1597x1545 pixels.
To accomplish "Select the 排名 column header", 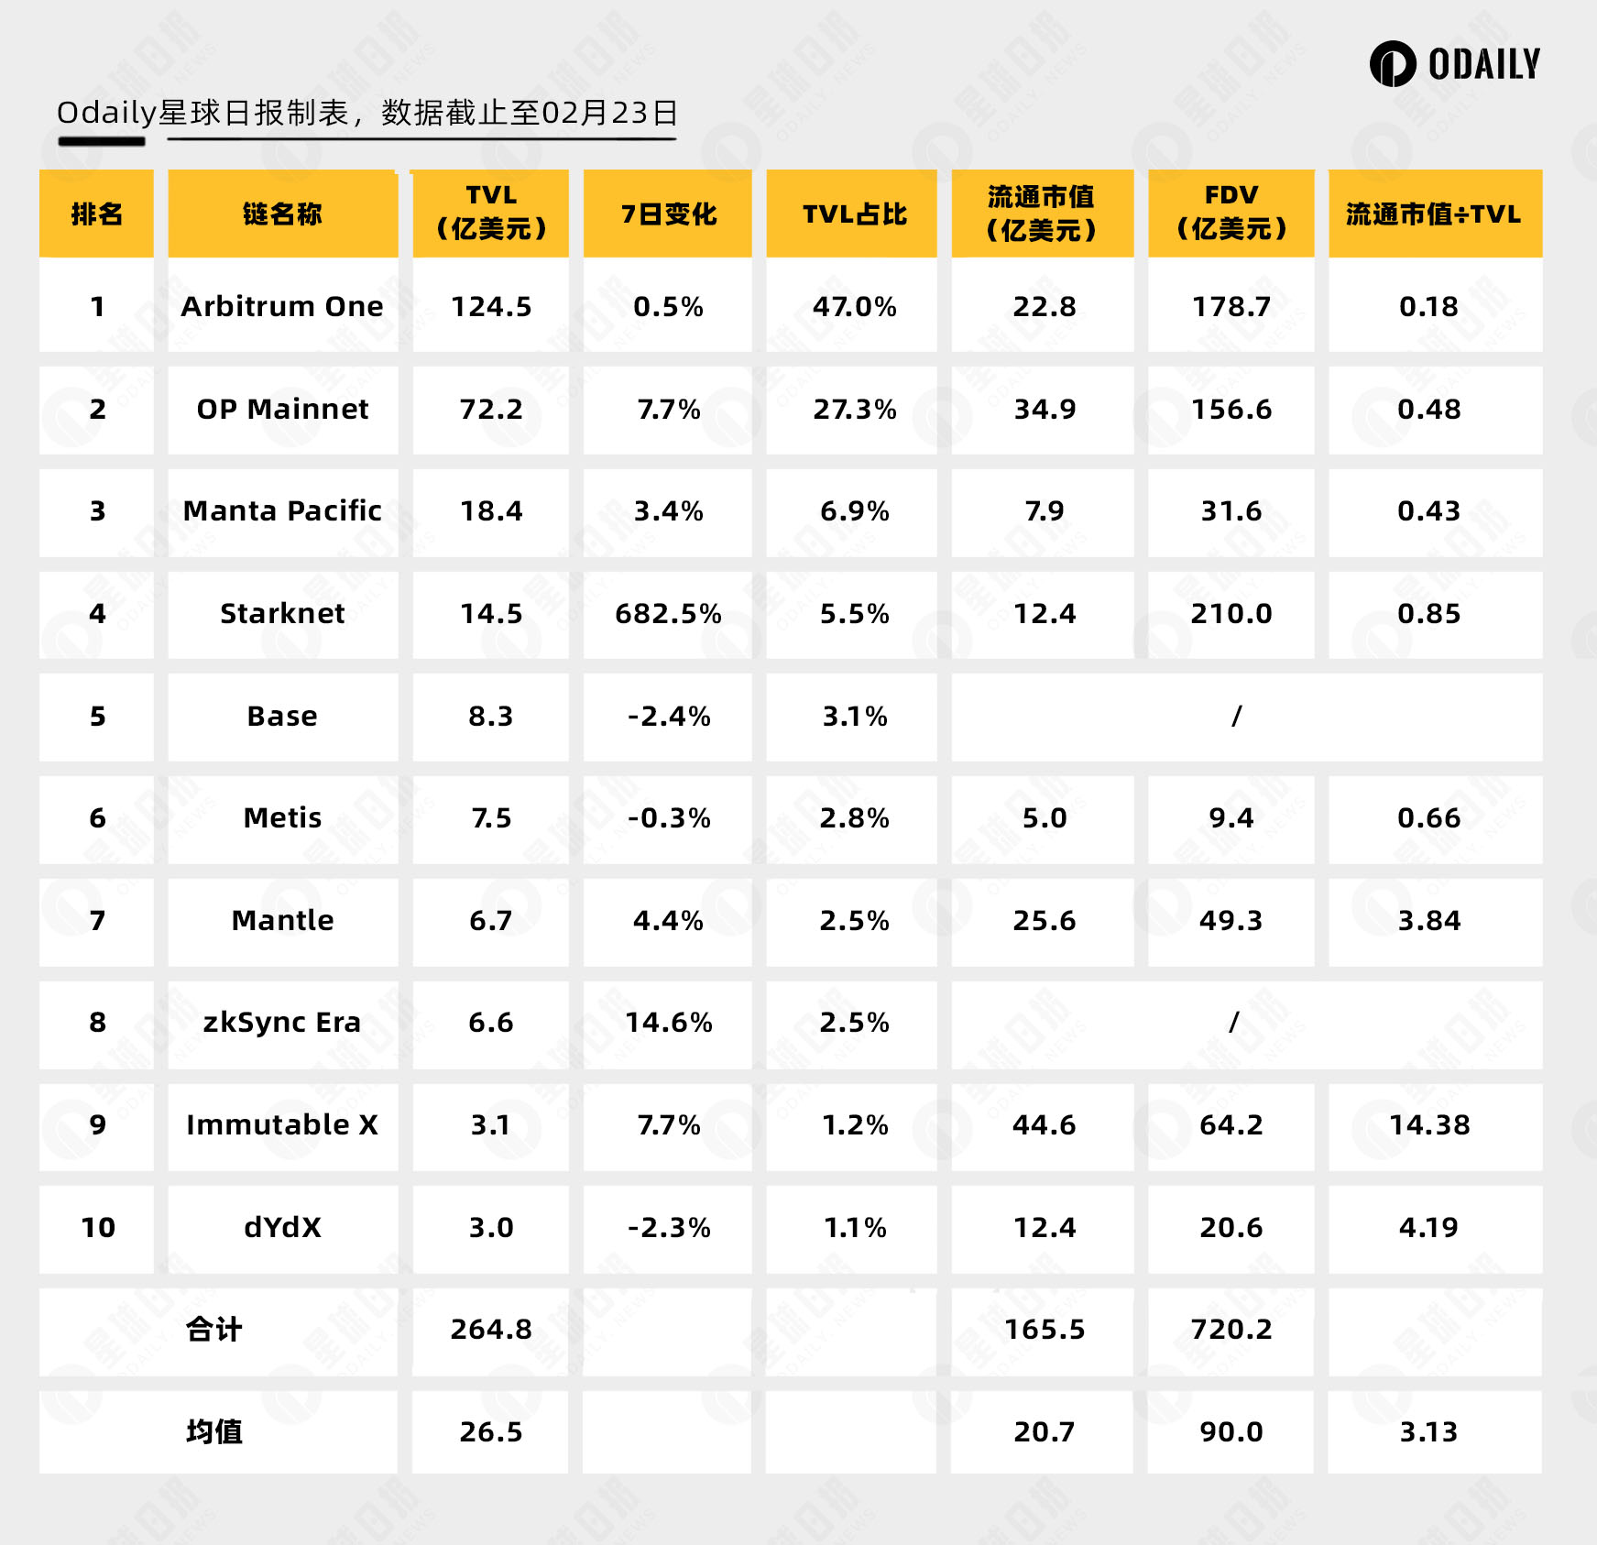I will pos(96,214).
